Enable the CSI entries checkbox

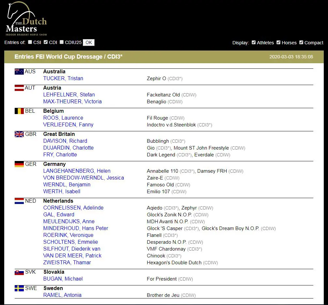coord(30,42)
